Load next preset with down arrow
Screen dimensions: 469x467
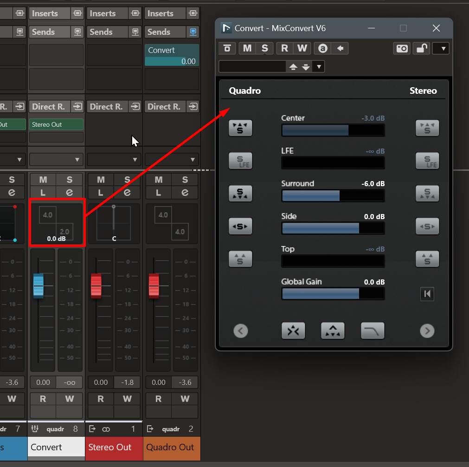(306, 67)
